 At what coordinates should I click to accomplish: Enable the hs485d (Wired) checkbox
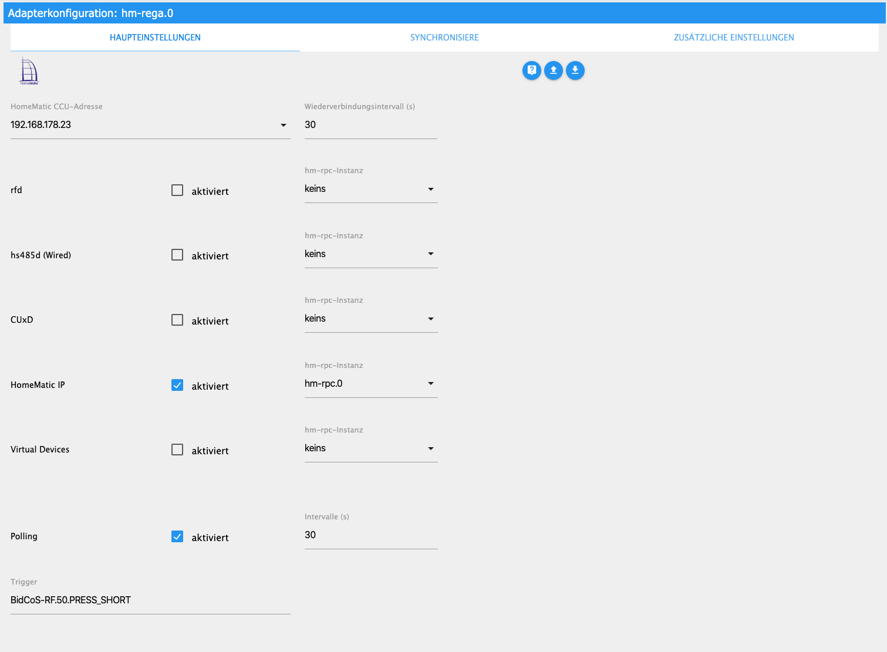pos(177,255)
